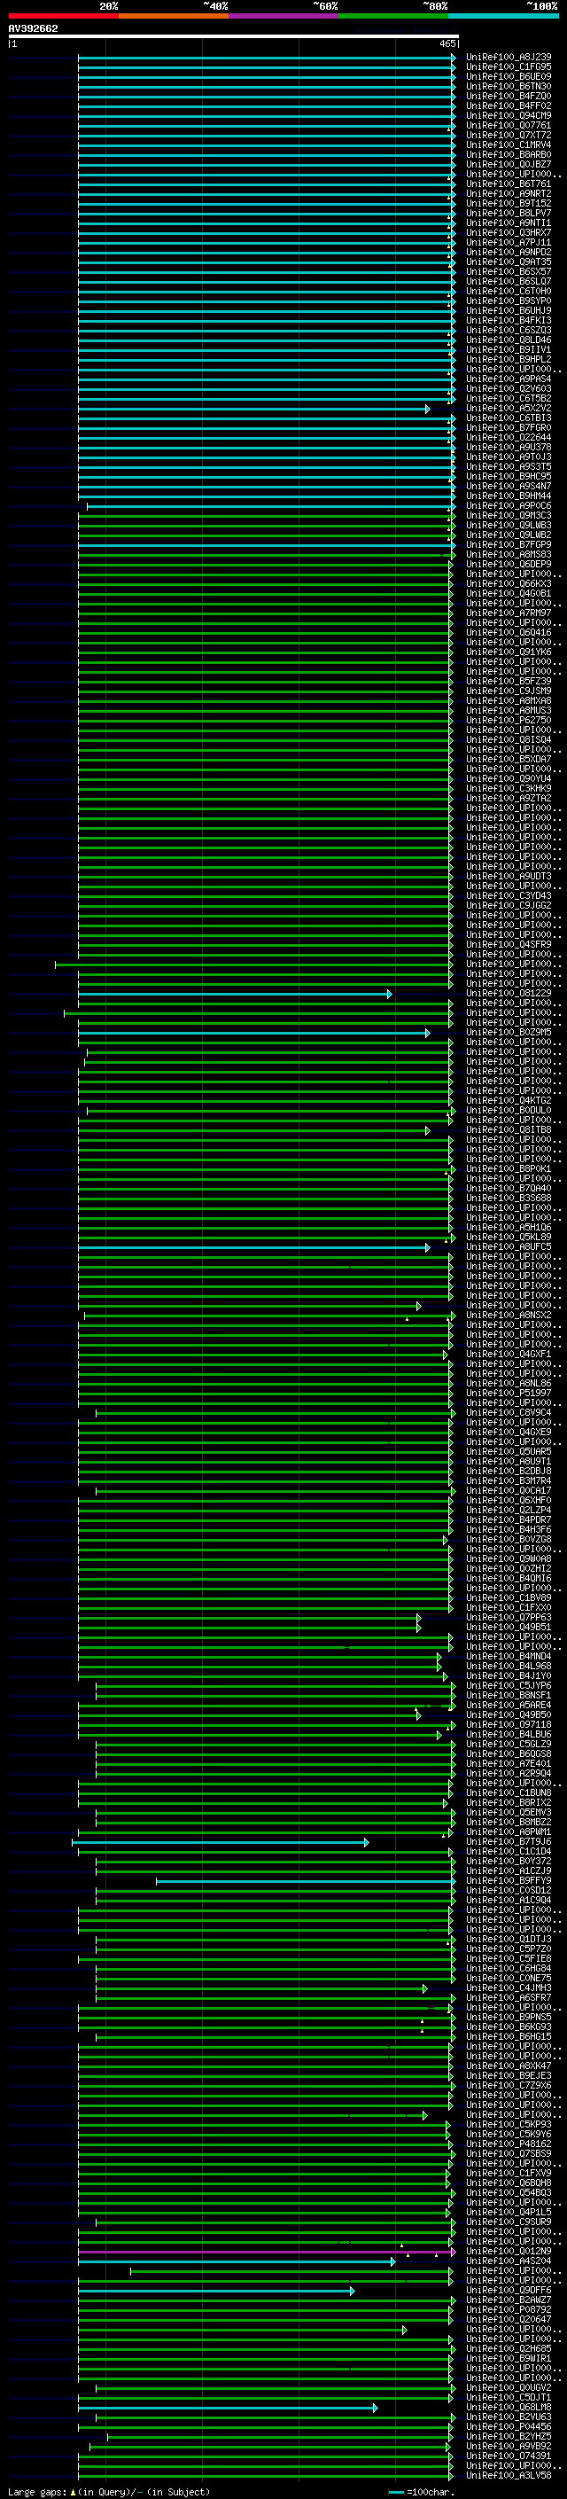This screenshot has width=567, height=2499.
Task: Click the purple ~60% identity legend segment
Action: pos(284,16)
